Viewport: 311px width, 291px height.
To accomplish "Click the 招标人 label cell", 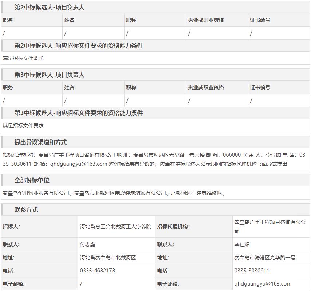I will (12, 227).
